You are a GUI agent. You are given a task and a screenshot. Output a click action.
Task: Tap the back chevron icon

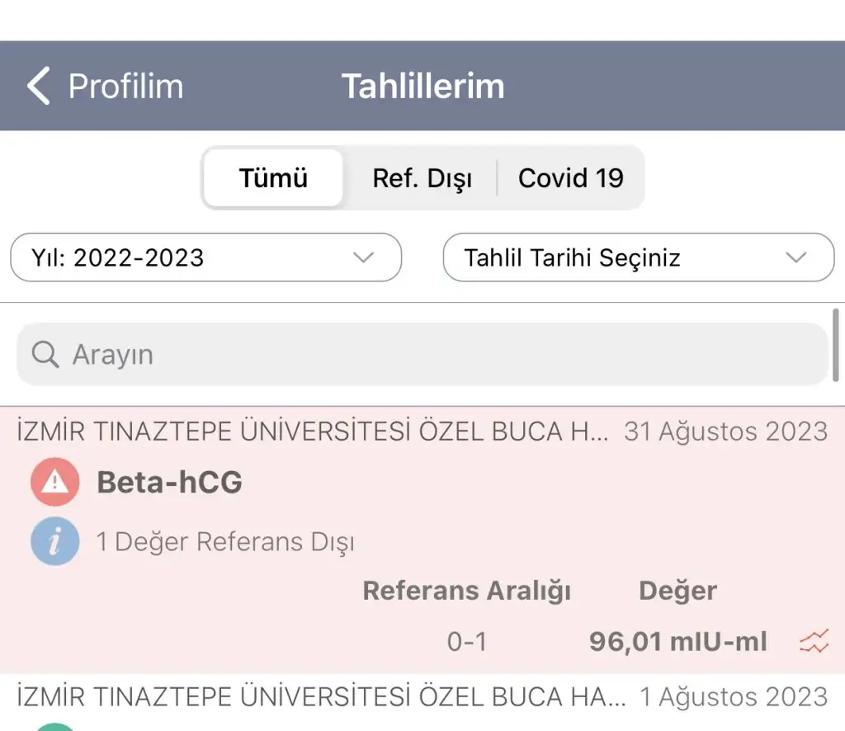click(39, 86)
